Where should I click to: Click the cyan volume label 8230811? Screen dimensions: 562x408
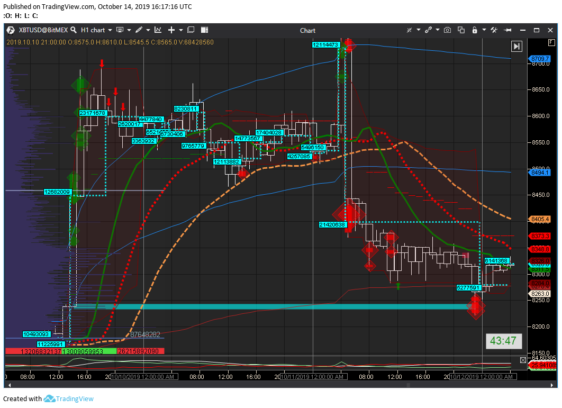pos(186,109)
